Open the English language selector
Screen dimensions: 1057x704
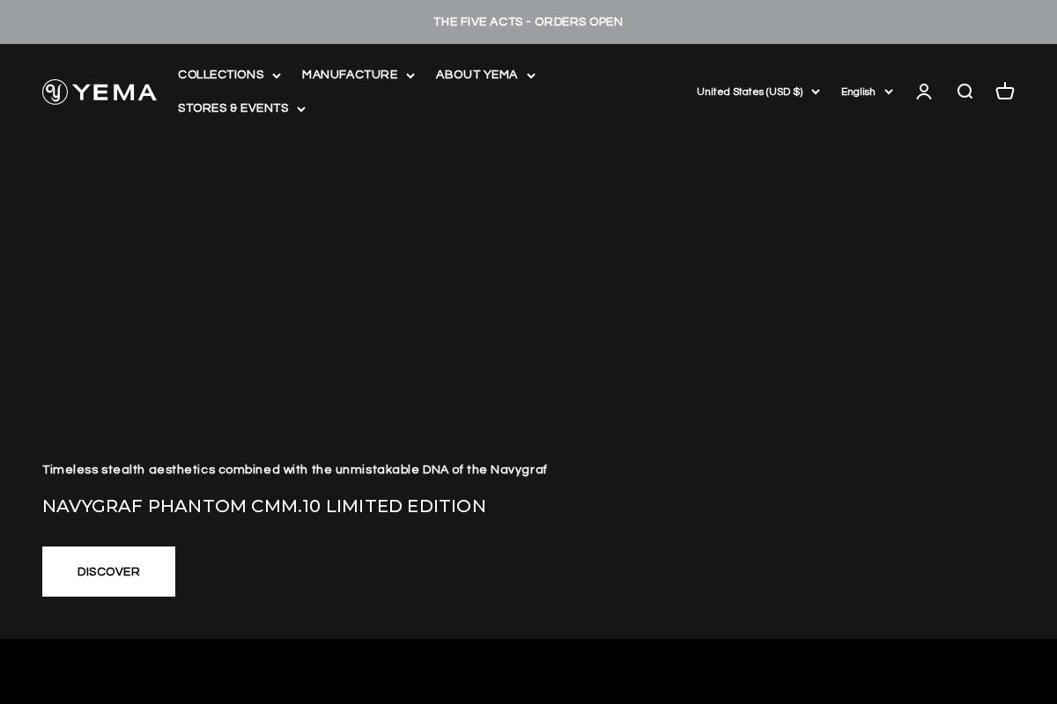coord(867,92)
